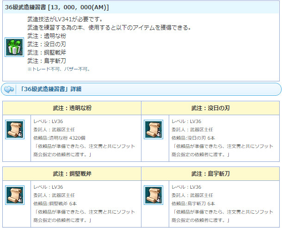The width and height of the screenshot is (282, 228).
Task: Click 武注：透明な粉 in the item list
Action: 47,36
